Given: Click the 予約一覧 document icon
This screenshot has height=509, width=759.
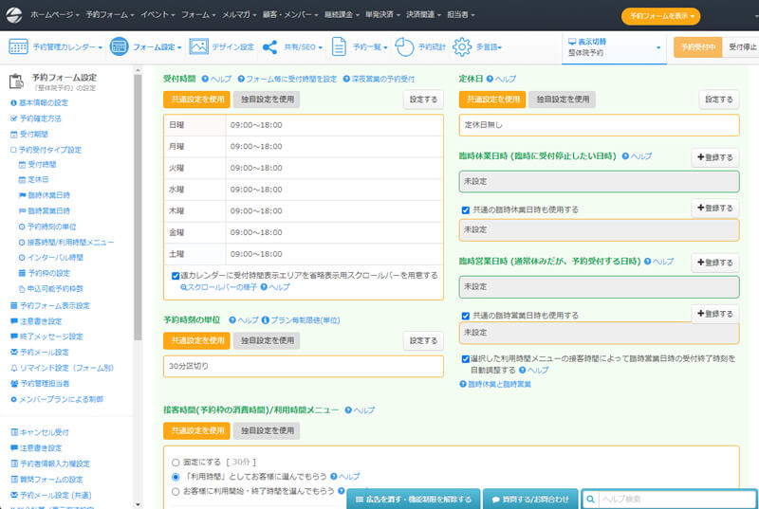Looking at the screenshot, I should pyautogui.click(x=339, y=46).
